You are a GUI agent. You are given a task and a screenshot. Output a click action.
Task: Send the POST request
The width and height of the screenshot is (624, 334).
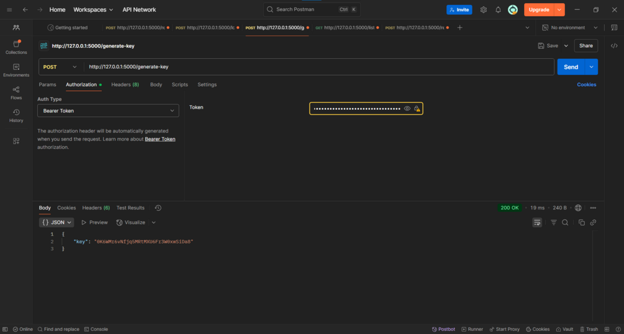pyautogui.click(x=571, y=67)
